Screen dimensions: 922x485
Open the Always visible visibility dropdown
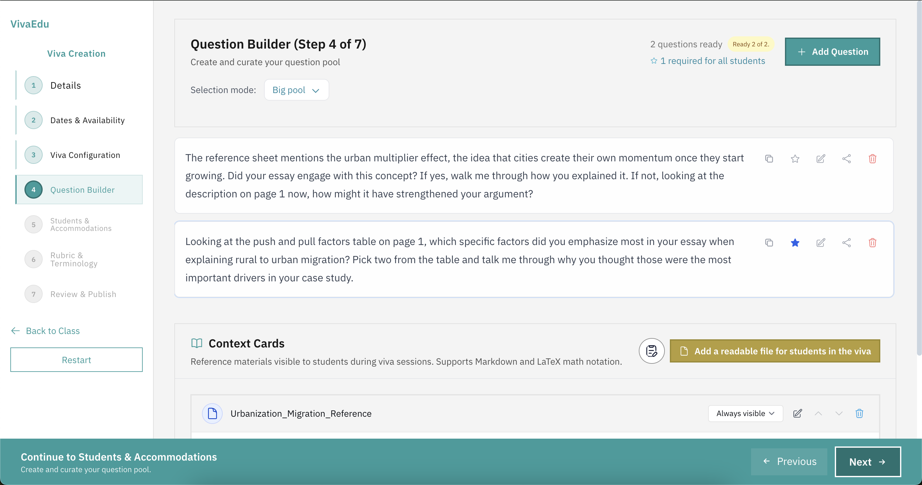pyautogui.click(x=745, y=414)
